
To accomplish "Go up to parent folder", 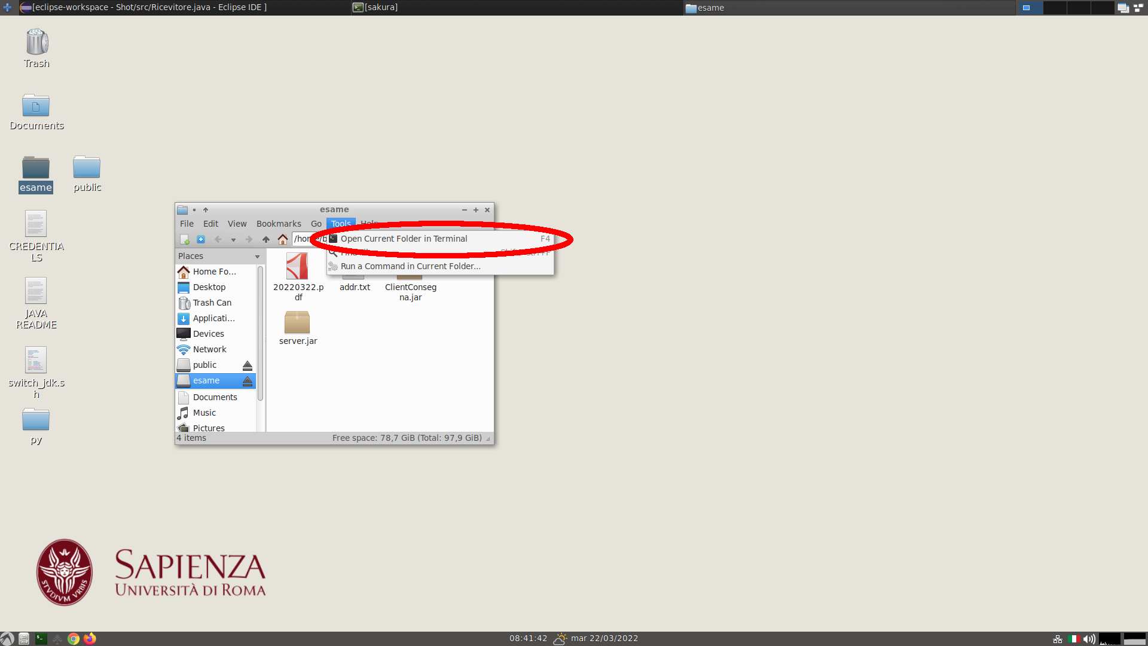I will pyautogui.click(x=266, y=239).
